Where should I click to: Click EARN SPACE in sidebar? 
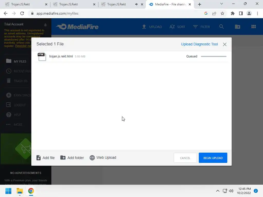[x=18, y=95]
